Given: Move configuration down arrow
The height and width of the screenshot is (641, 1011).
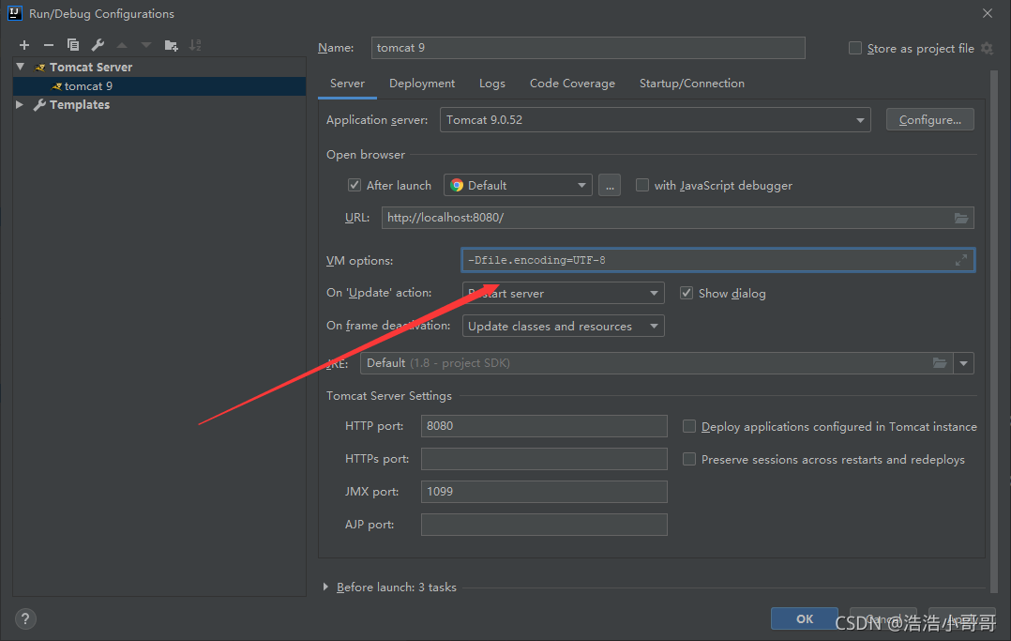Looking at the screenshot, I should (146, 44).
